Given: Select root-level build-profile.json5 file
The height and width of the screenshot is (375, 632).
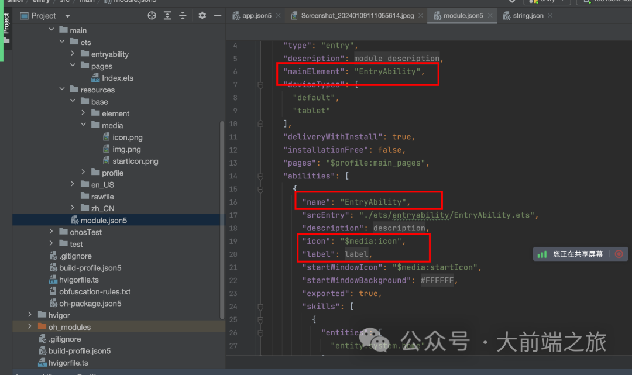Looking at the screenshot, I should pos(80,351).
